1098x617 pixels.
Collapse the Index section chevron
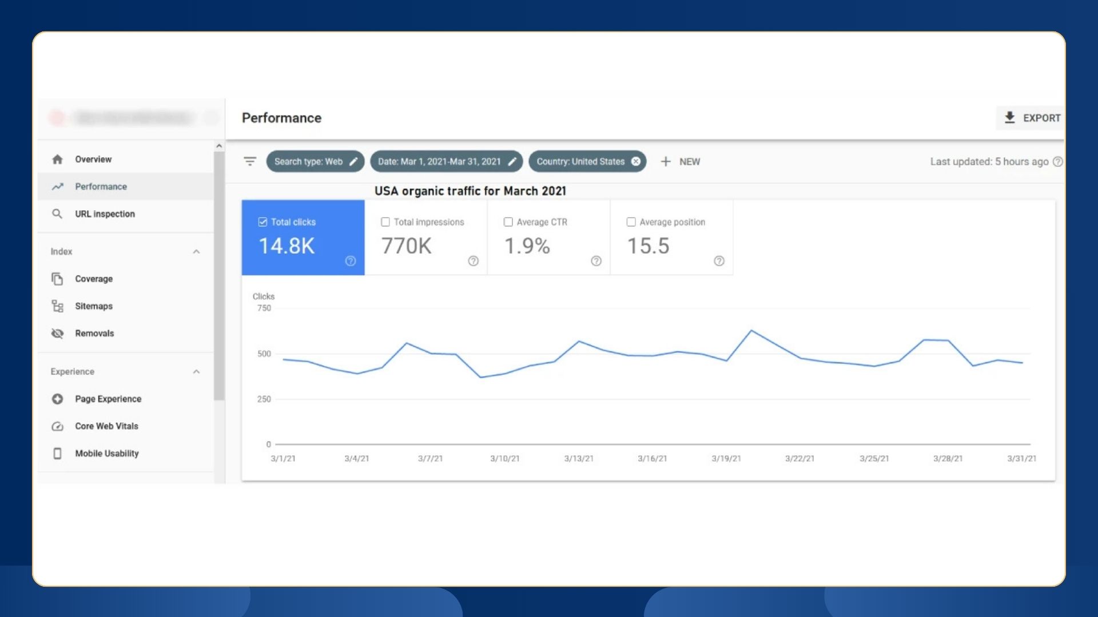click(x=196, y=252)
